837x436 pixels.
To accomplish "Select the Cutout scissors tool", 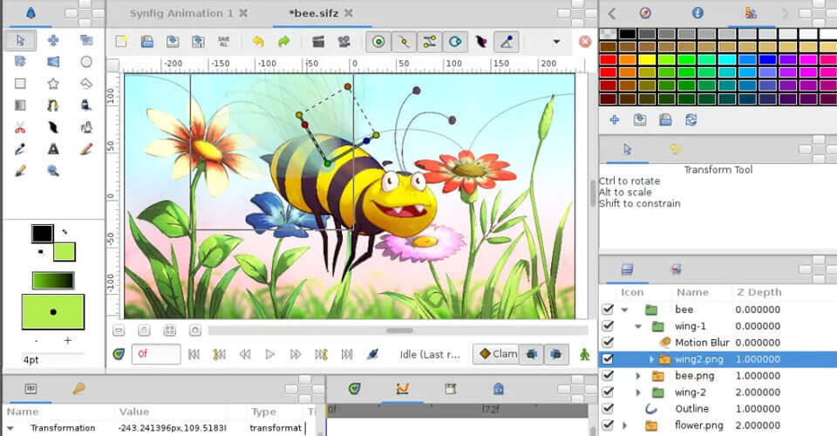I will click(20, 127).
